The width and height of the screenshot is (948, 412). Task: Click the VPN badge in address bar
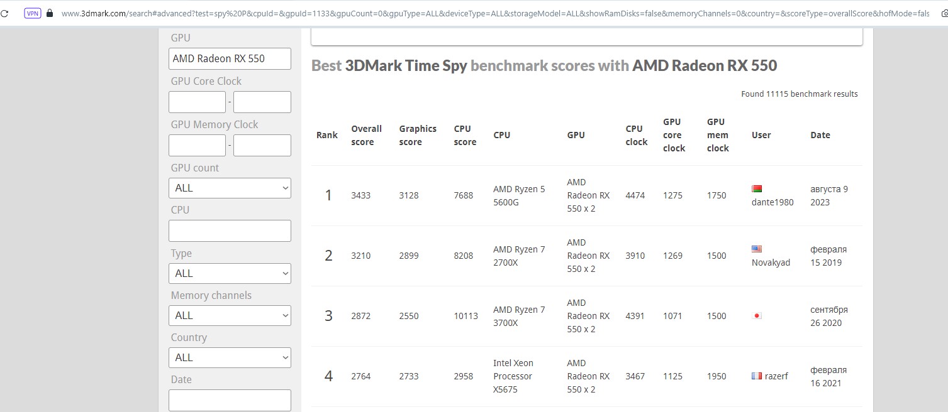(33, 13)
